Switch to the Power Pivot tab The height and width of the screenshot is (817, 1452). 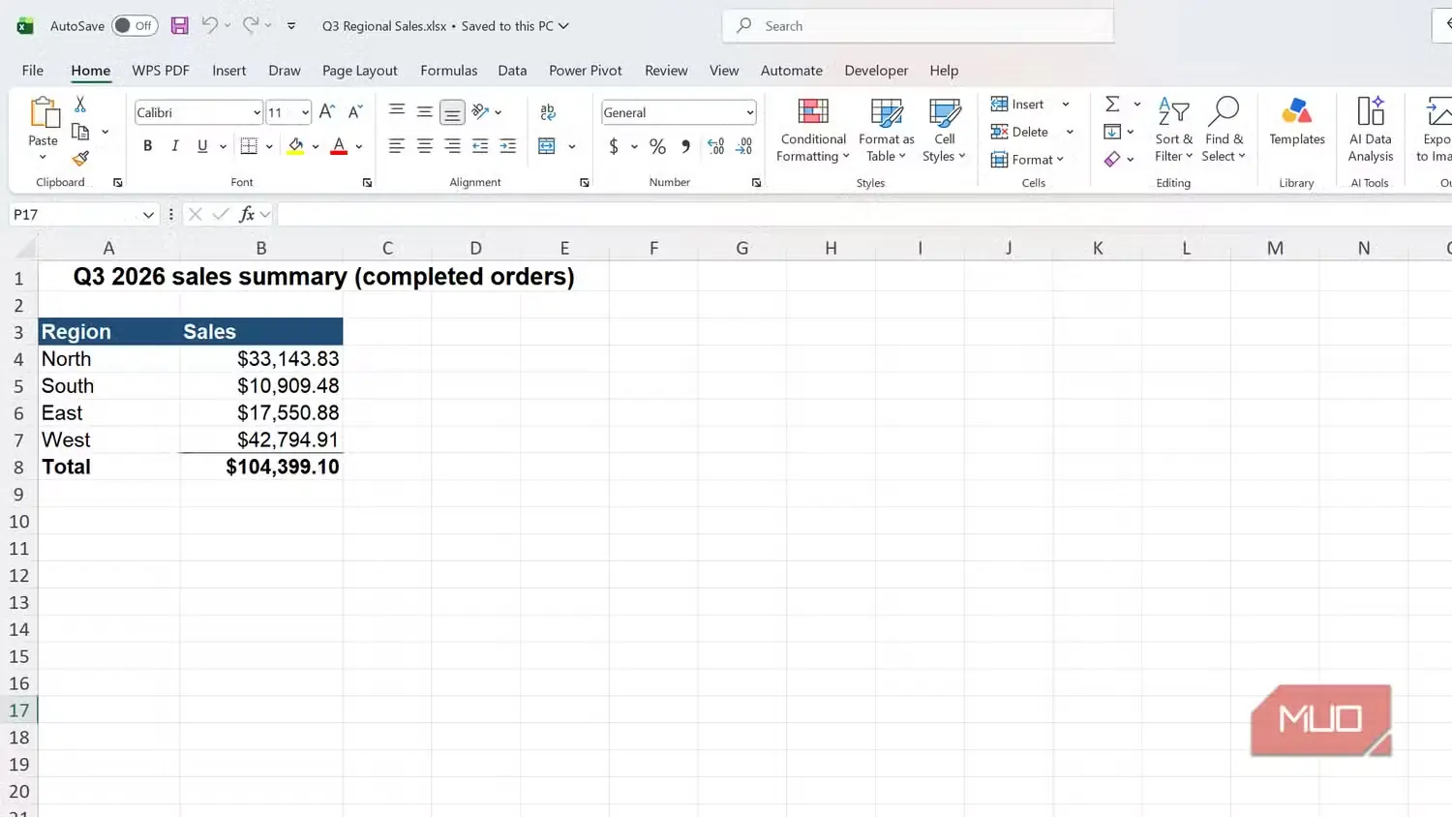tap(586, 70)
